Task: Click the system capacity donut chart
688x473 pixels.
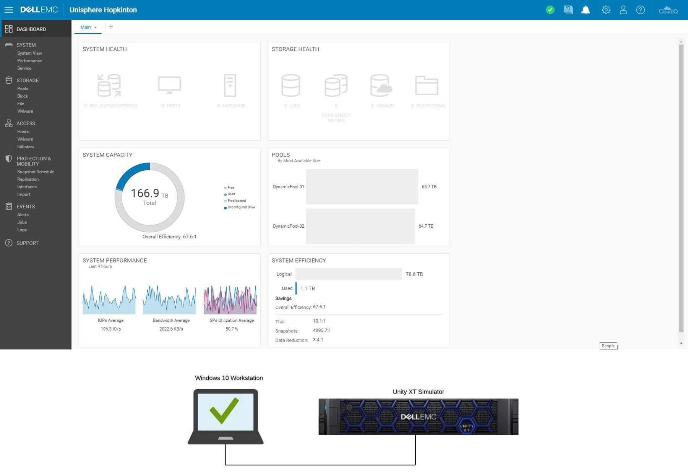Action: (149, 197)
